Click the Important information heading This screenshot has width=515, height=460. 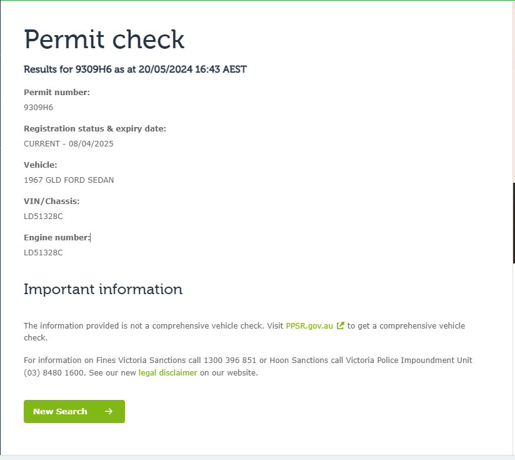[x=103, y=289]
